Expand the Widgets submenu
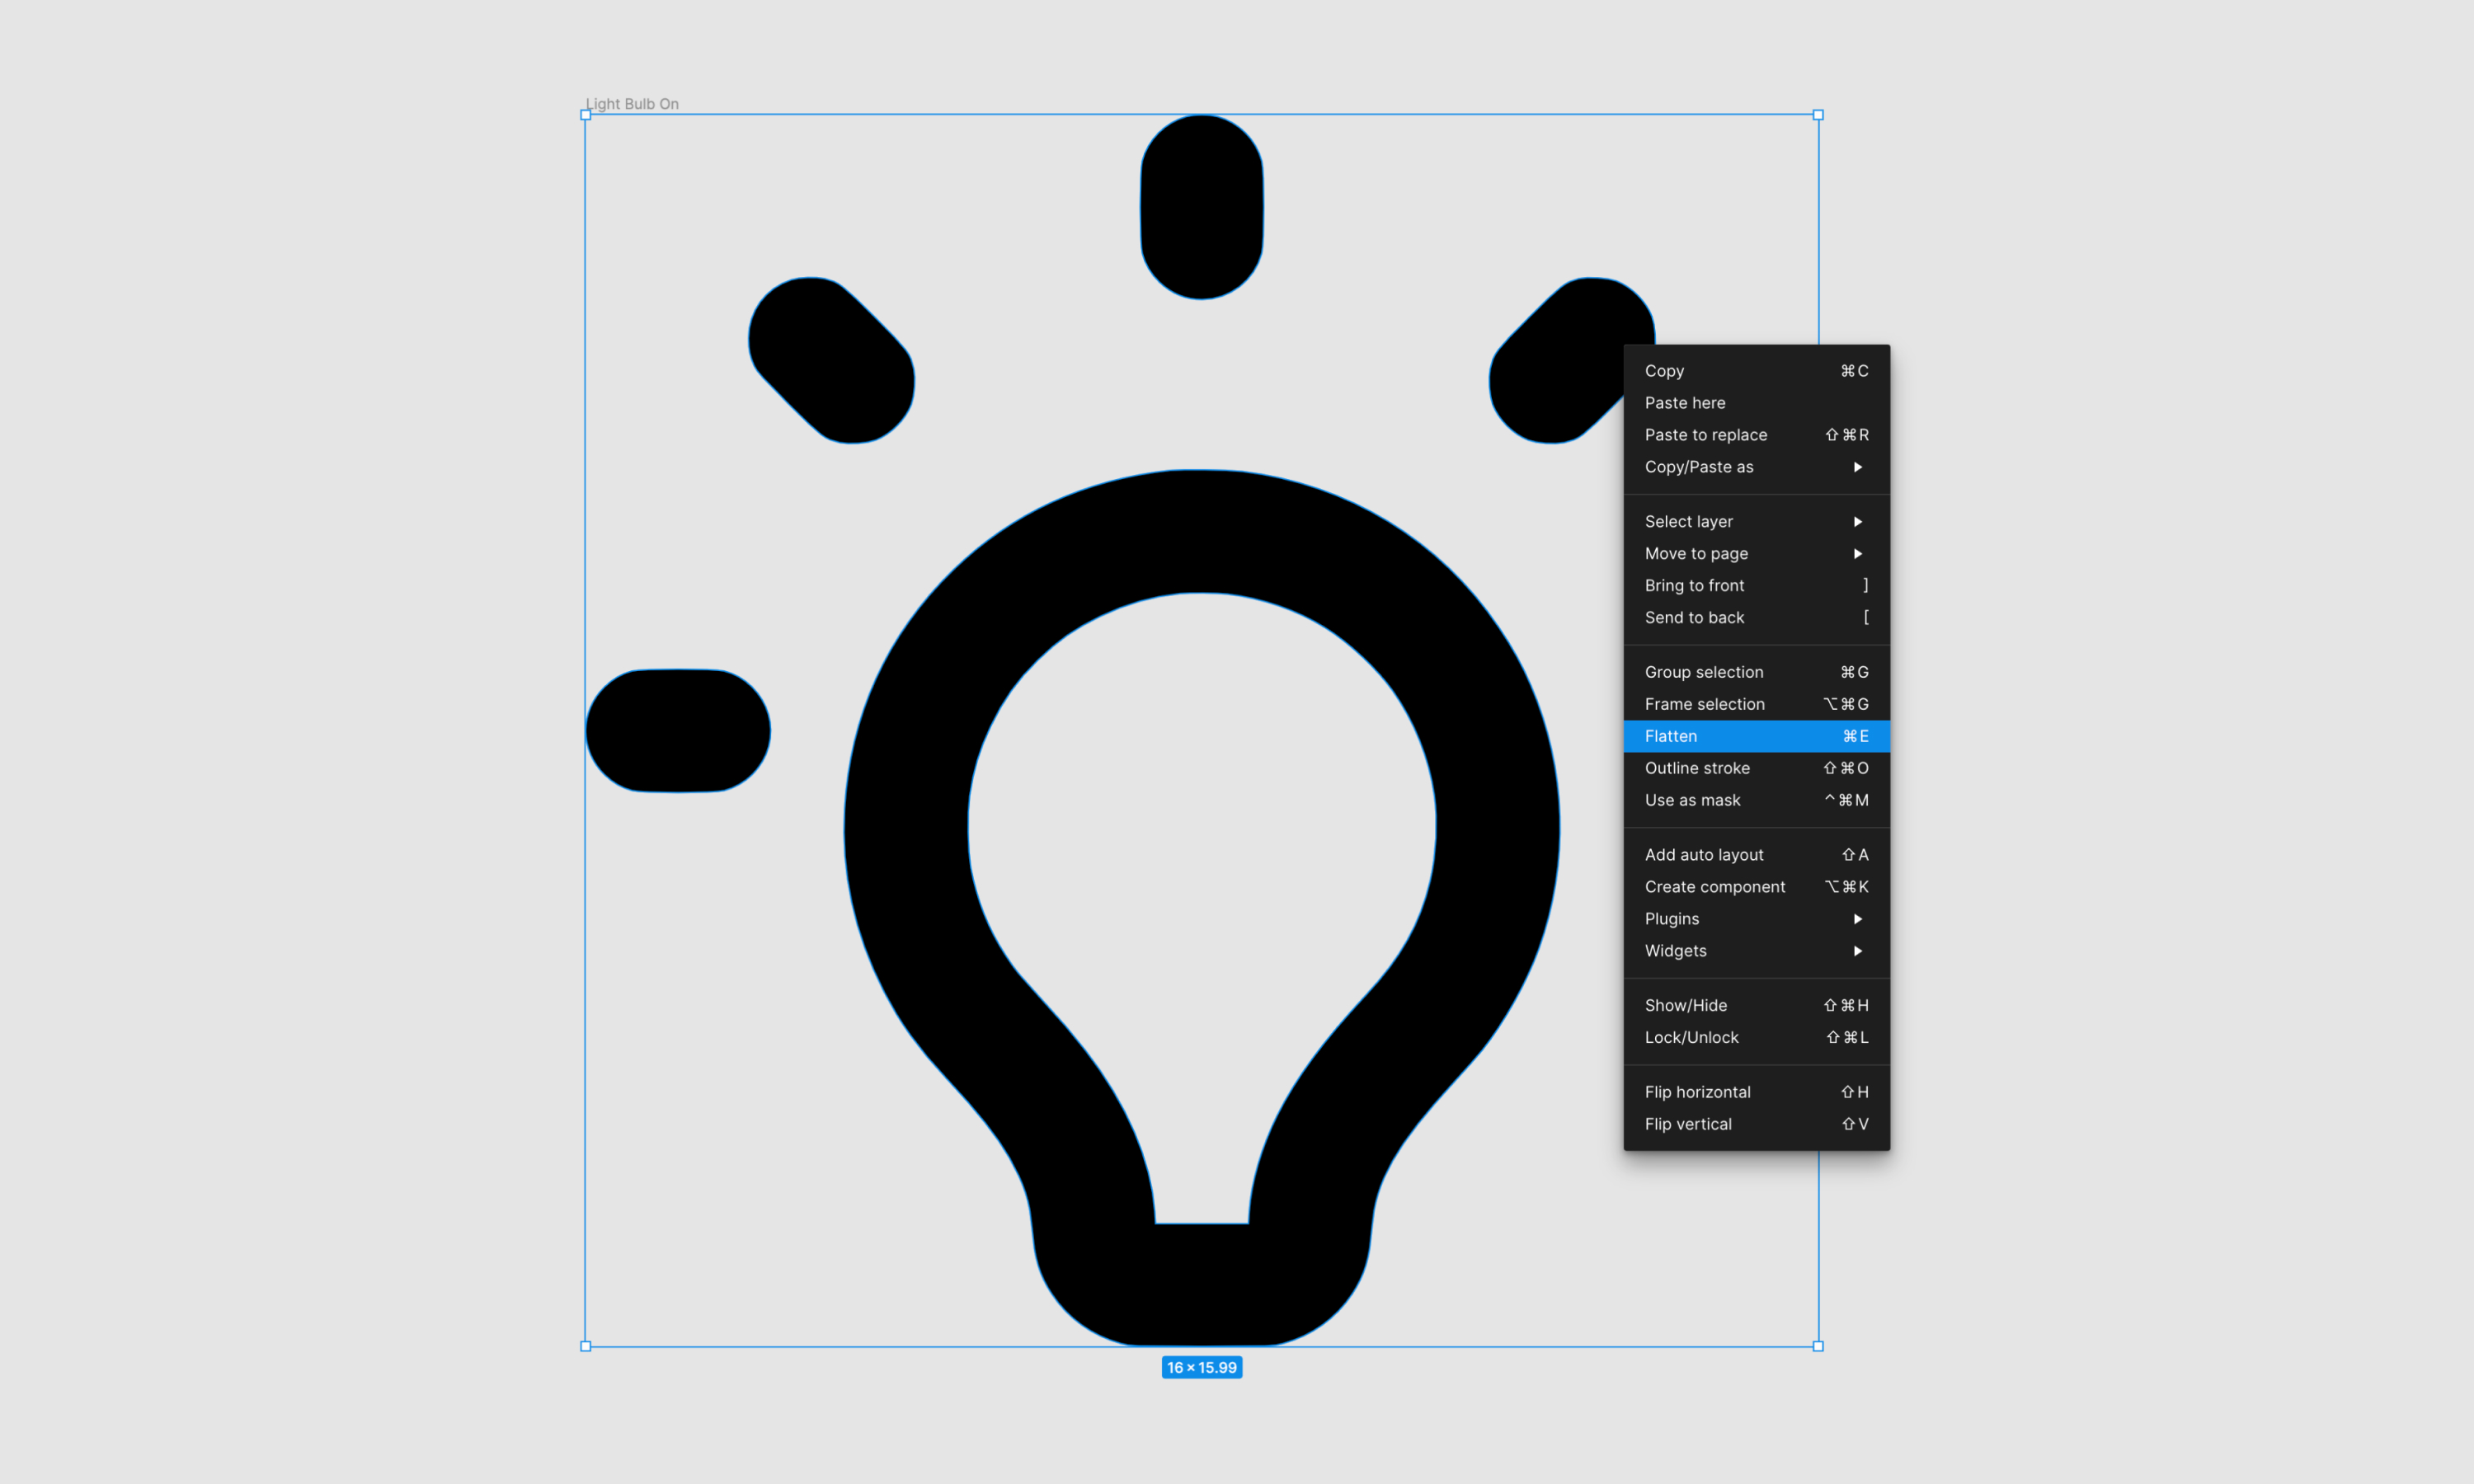 pos(1756,951)
